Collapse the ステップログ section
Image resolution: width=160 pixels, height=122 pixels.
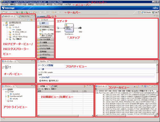click(x=40, y=78)
